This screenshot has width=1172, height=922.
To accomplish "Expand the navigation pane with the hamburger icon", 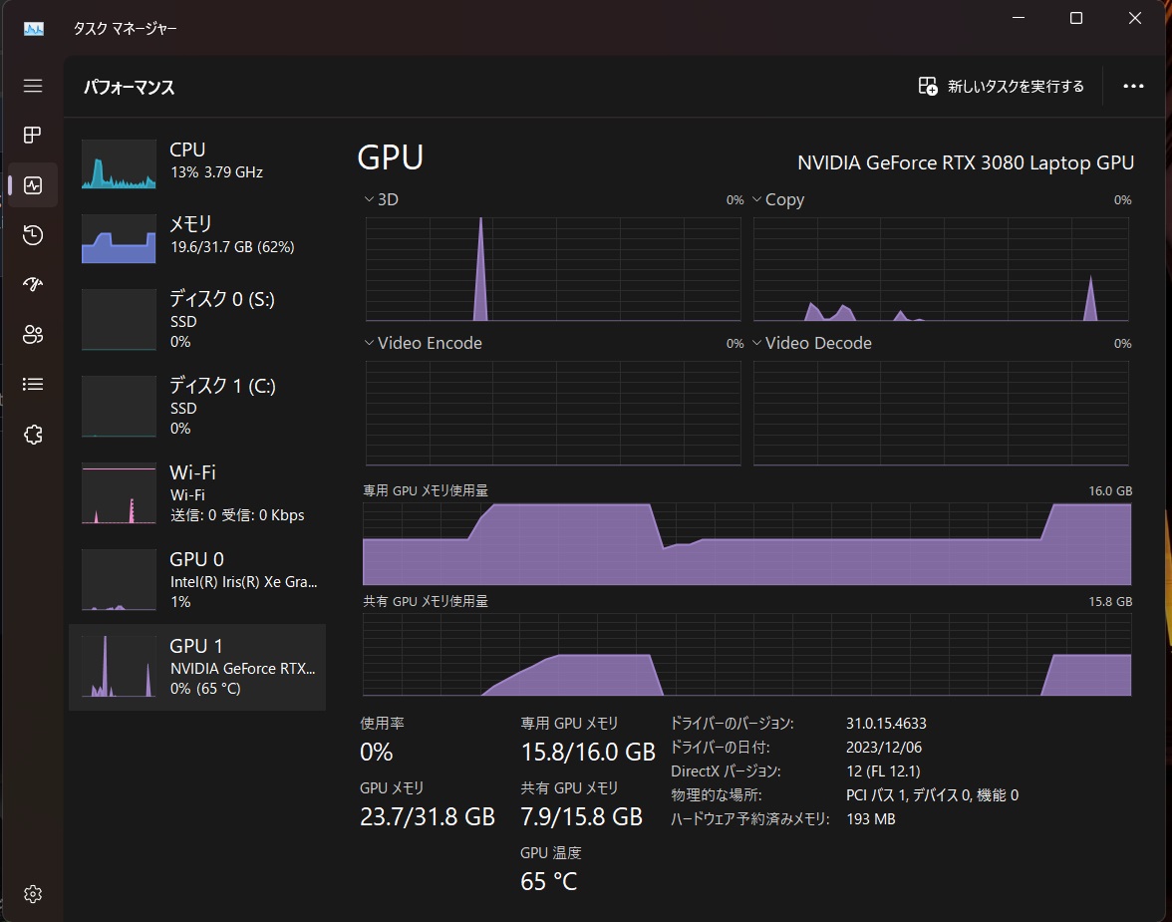I will tap(33, 86).
